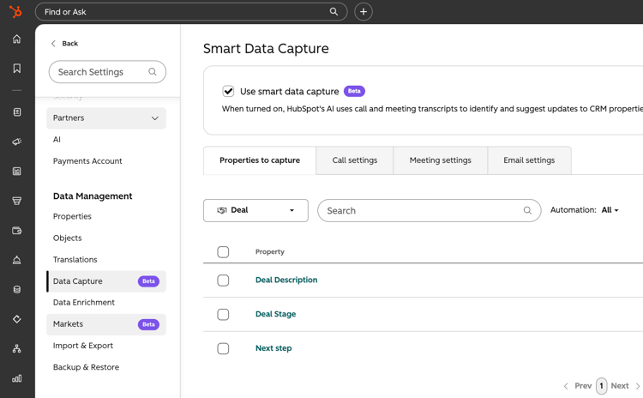Focus the property Search field
Image resolution: width=643 pixels, height=398 pixels.
click(429, 210)
